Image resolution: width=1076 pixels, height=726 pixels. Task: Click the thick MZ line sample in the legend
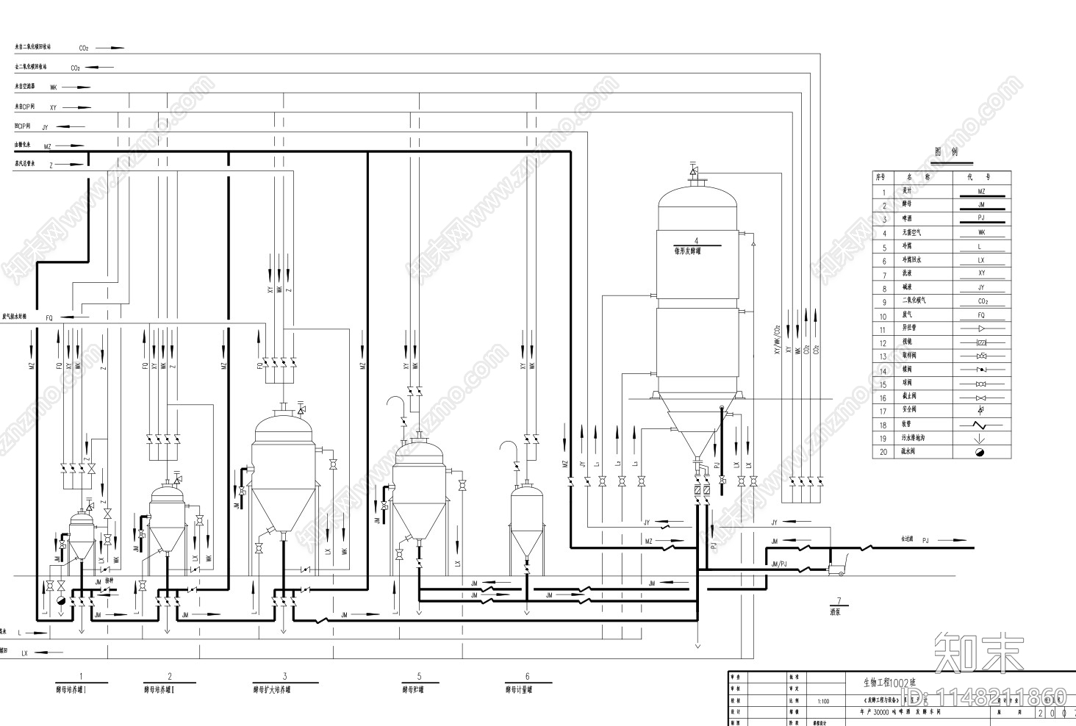981,196
